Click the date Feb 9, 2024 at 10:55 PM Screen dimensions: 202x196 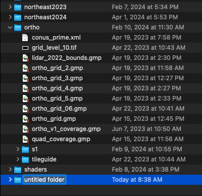pyautogui.click(x=147, y=149)
